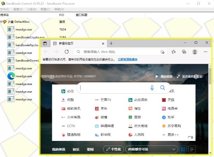
Task: Select the SandboxieRpcSs process row
Action: pyautogui.click(x=23, y=45)
